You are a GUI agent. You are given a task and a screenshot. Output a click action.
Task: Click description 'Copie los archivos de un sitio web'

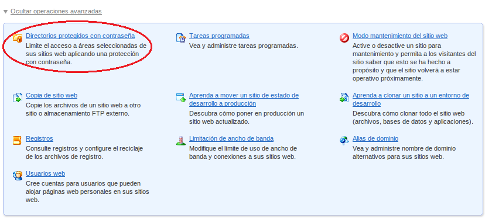coord(83,109)
